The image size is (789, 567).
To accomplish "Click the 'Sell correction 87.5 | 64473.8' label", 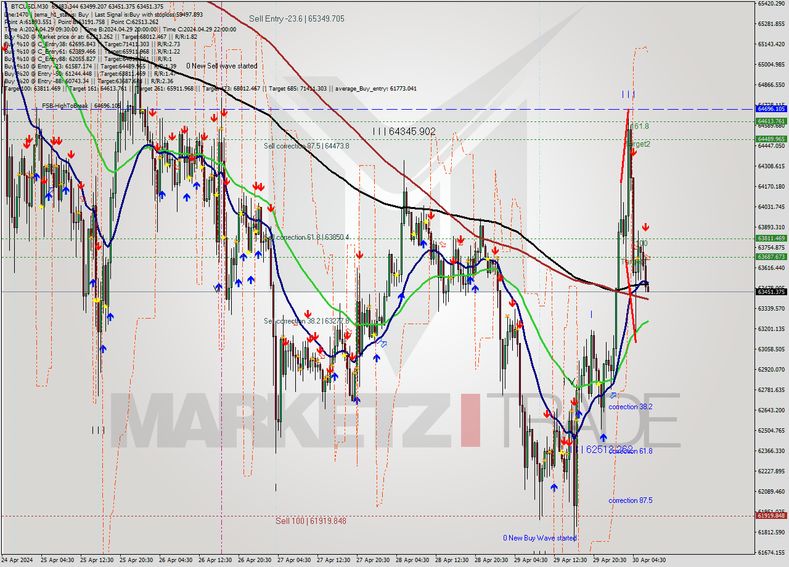I will (x=306, y=146).
